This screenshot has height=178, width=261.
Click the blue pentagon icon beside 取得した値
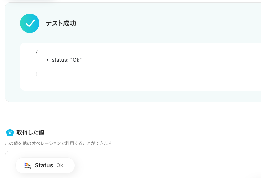(10, 132)
